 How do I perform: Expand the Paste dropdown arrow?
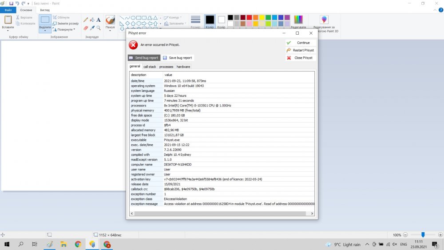(x=8, y=31)
